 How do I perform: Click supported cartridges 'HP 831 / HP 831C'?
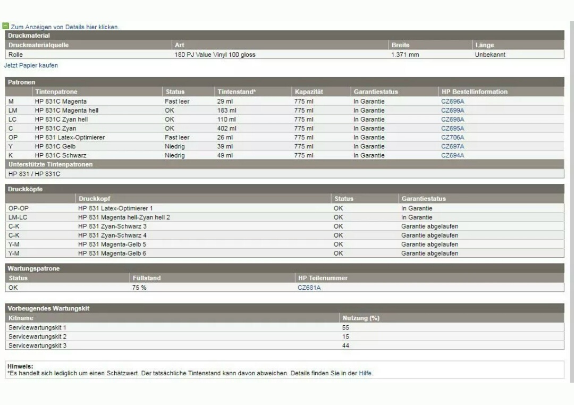pyautogui.click(x=35, y=174)
